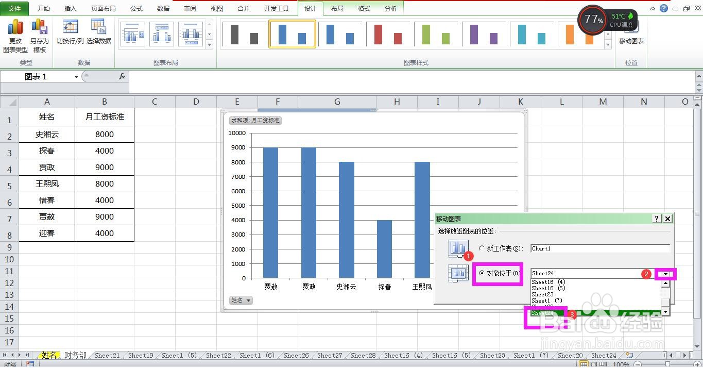
Task: Switch to Page Layout view icon in status bar
Action: (x=593, y=364)
